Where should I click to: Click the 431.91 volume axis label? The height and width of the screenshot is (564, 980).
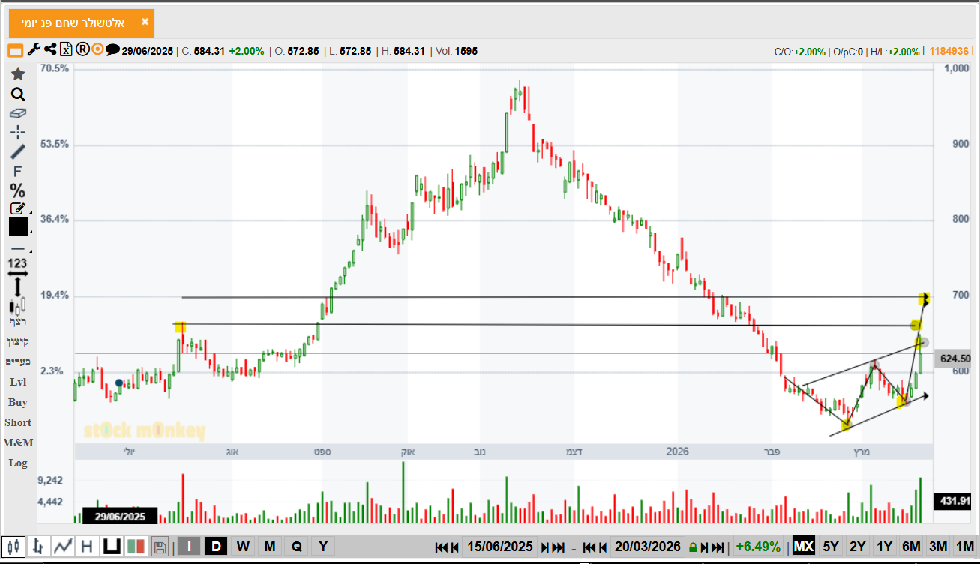click(953, 501)
